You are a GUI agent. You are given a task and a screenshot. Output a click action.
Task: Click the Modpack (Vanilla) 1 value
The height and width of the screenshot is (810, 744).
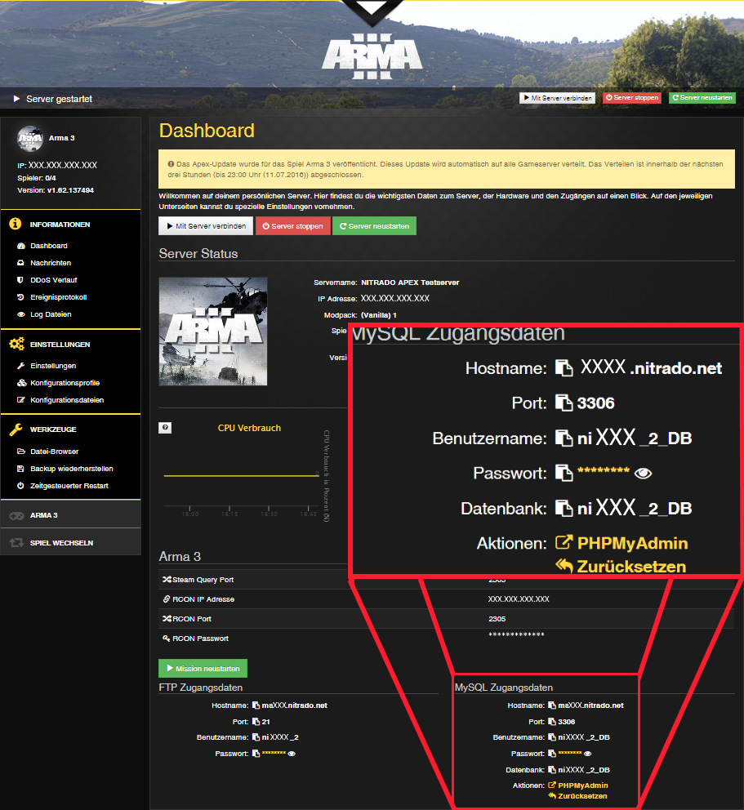[x=379, y=315]
